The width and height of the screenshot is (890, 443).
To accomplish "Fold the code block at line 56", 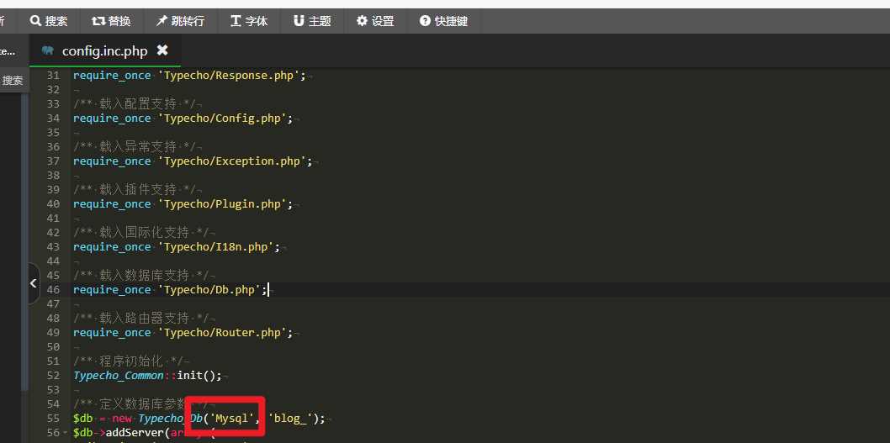I will (66, 433).
